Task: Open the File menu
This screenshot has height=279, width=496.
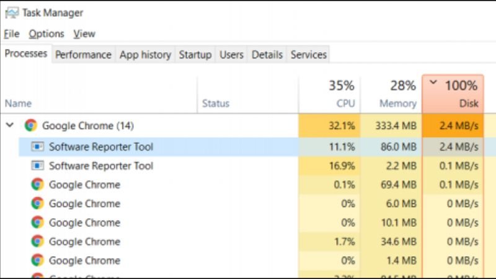Action: pos(12,34)
